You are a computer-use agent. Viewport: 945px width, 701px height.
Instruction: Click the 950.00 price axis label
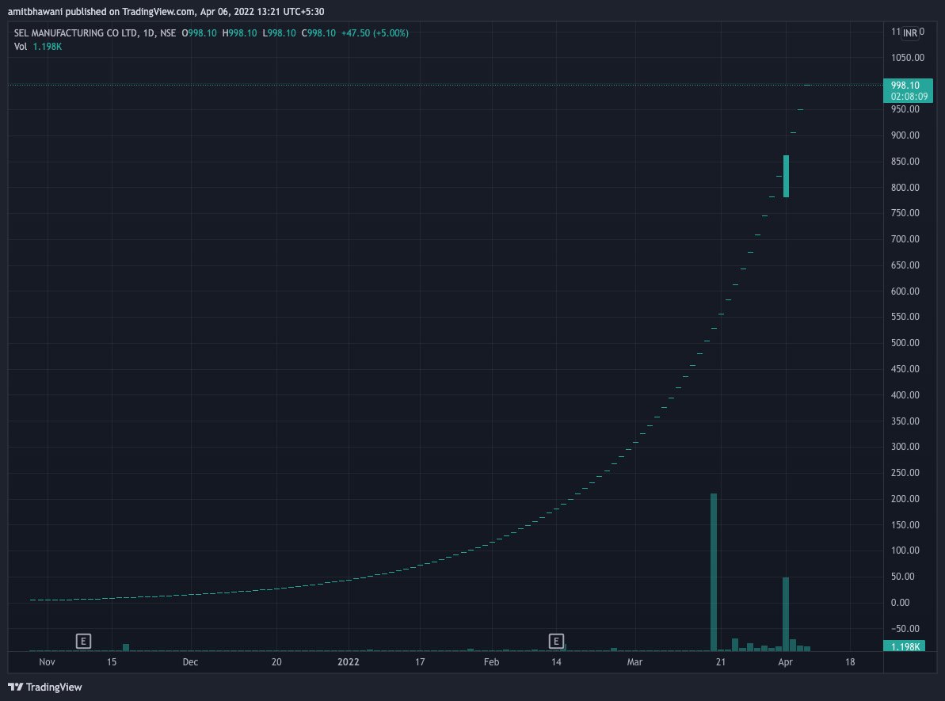[905, 109]
